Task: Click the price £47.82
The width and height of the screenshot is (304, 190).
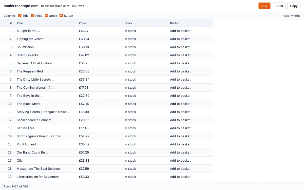Action: (84, 55)
